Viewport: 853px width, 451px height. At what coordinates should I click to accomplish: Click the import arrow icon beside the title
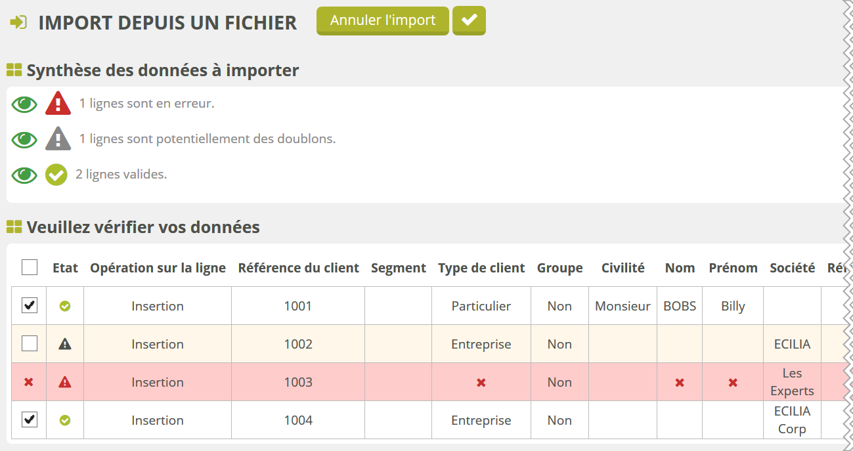point(18,22)
